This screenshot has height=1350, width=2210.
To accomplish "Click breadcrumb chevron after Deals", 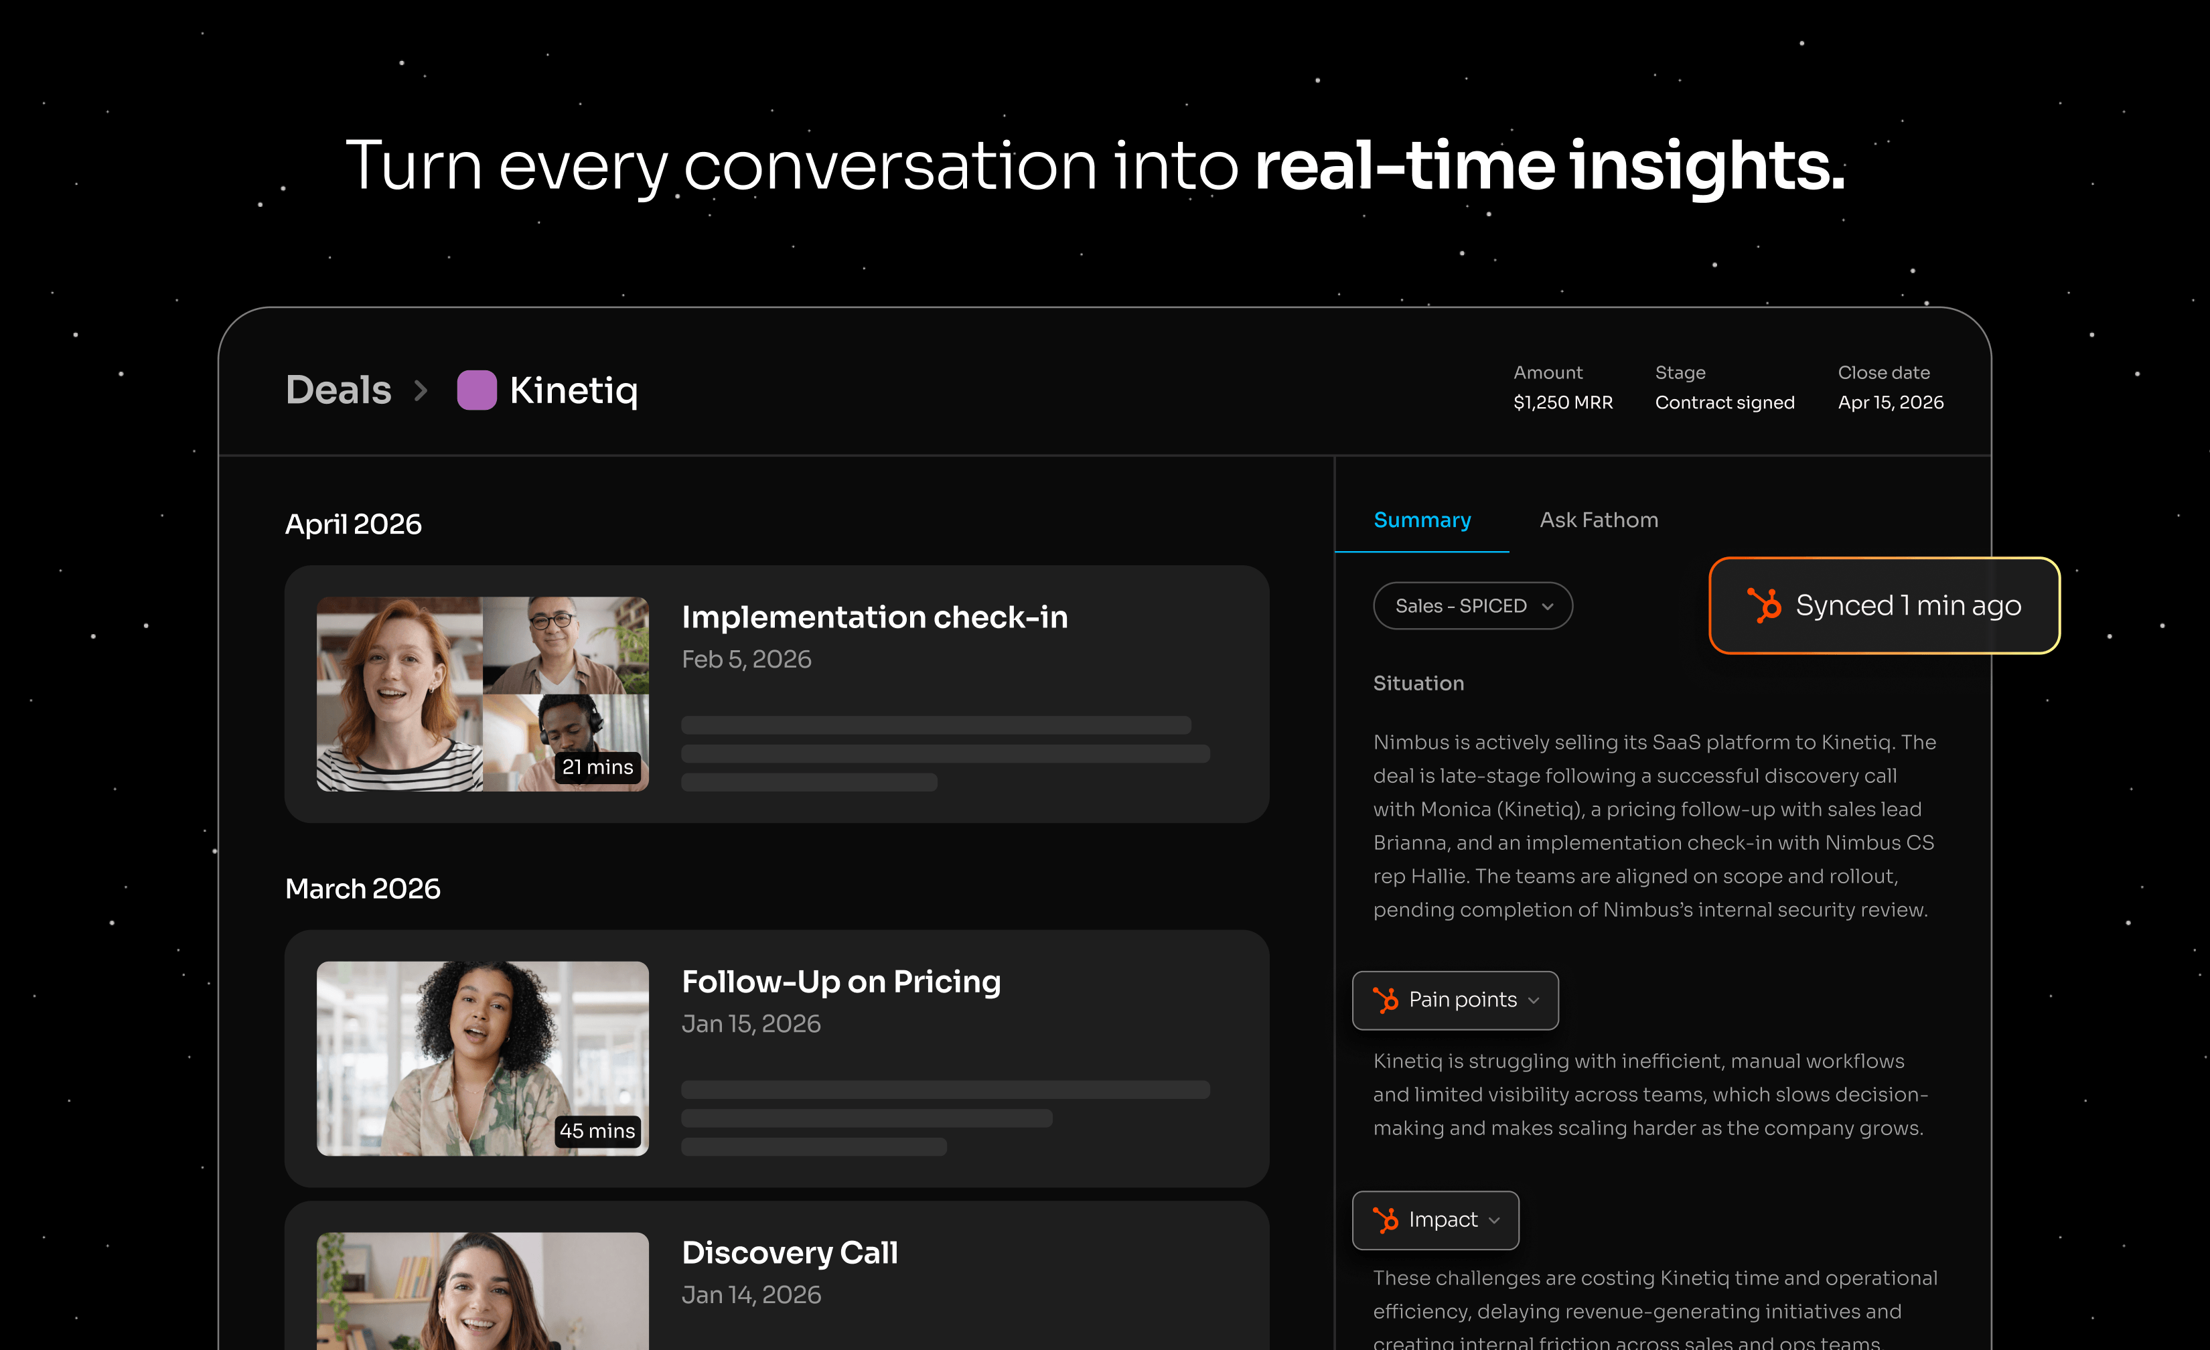I will pos(421,390).
